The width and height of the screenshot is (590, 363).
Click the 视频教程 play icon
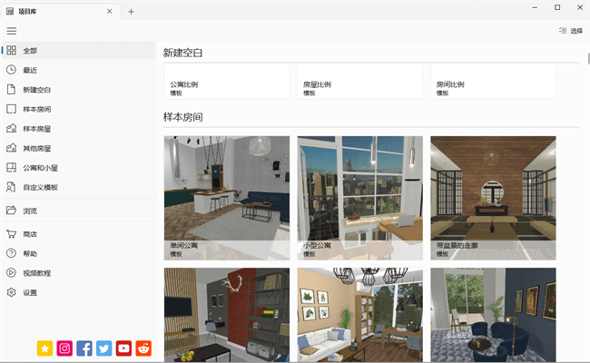tap(11, 273)
